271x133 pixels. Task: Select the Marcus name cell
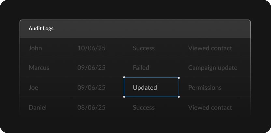coord(39,67)
